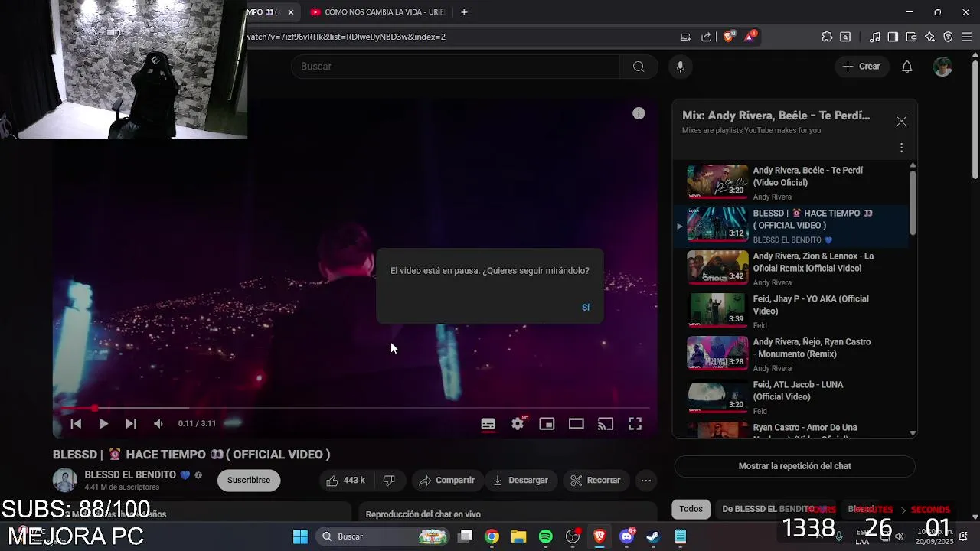Open the media control music note icon
Viewport: 980px width, 551px height.
(x=874, y=37)
